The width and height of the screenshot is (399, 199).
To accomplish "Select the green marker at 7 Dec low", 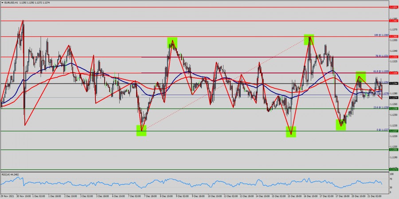I will tap(141, 130).
